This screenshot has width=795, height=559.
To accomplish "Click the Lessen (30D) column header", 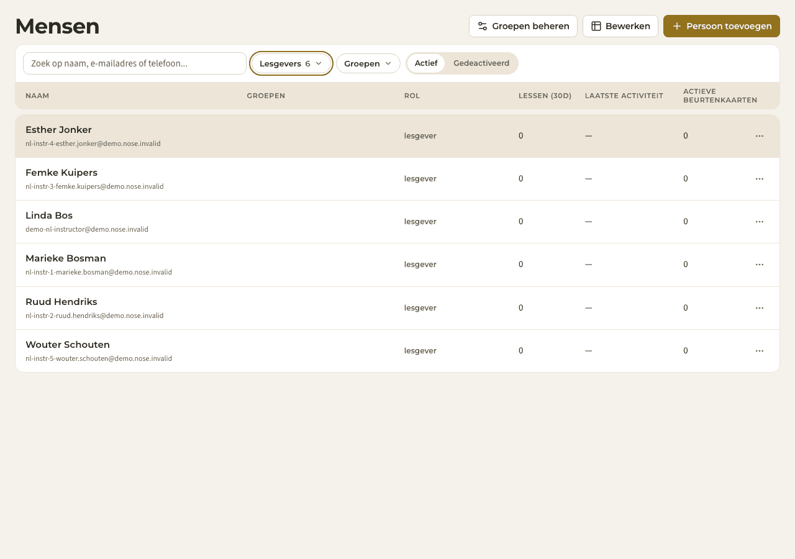I will click(x=545, y=96).
